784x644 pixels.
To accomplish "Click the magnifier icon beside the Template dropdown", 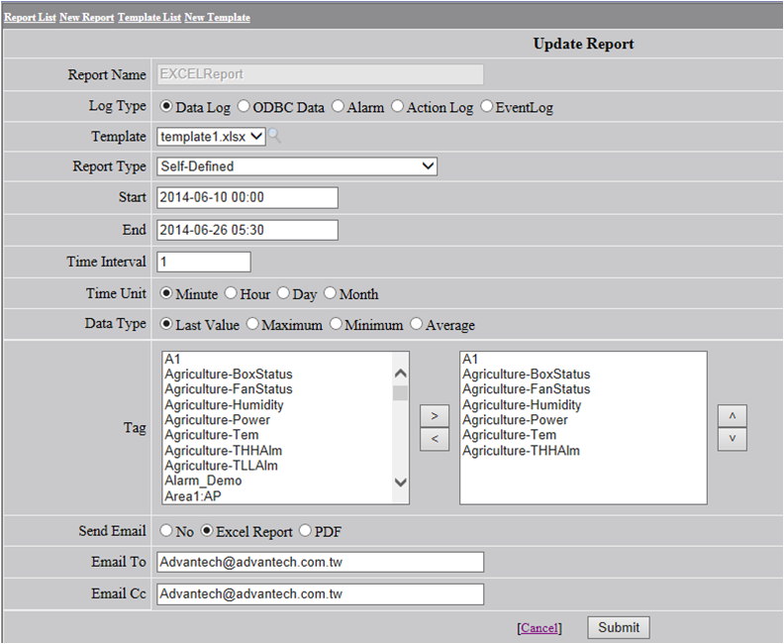I will (274, 137).
